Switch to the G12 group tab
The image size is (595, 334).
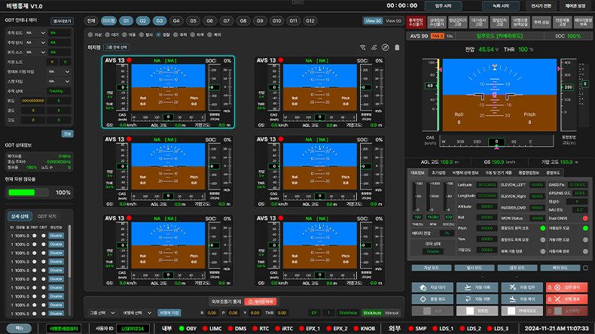point(310,21)
